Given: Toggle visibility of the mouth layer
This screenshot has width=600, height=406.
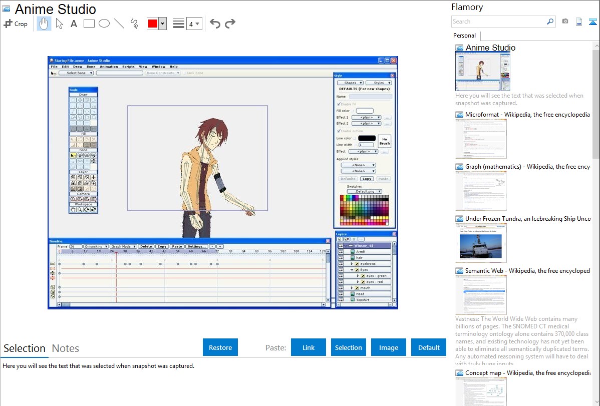Looking at the screenshot, I should coord(341,288).
